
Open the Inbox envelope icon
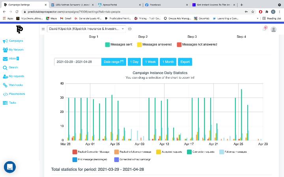pos(5,59)
